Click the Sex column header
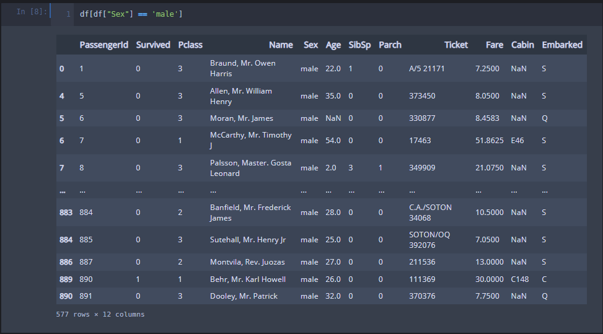Image resolution: width=603 pixels, height=334 pixels. point(310,45)
